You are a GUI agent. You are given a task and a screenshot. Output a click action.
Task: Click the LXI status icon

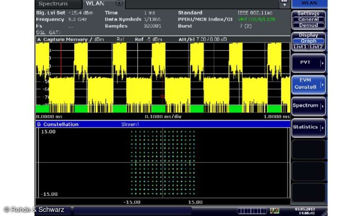274,211
